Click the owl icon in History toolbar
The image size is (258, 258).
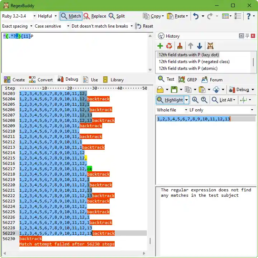[210, 46]
